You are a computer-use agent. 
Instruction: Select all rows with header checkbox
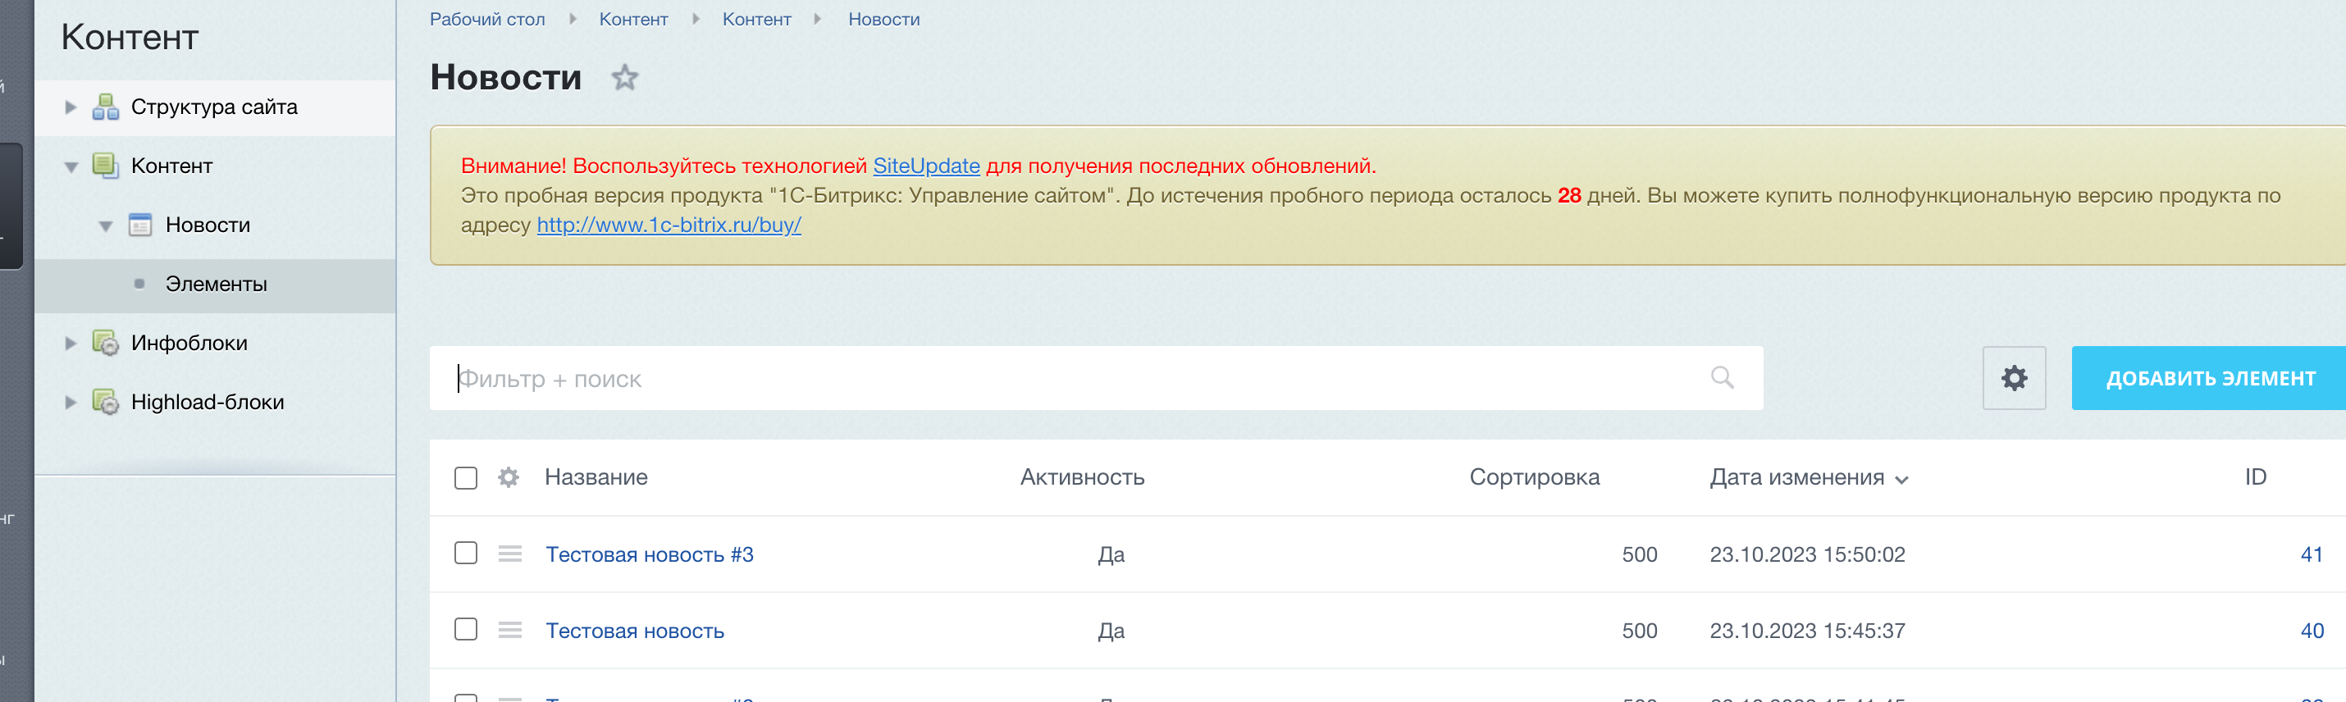[465, 478]
